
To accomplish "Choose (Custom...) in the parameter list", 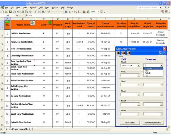I will 153,69.
